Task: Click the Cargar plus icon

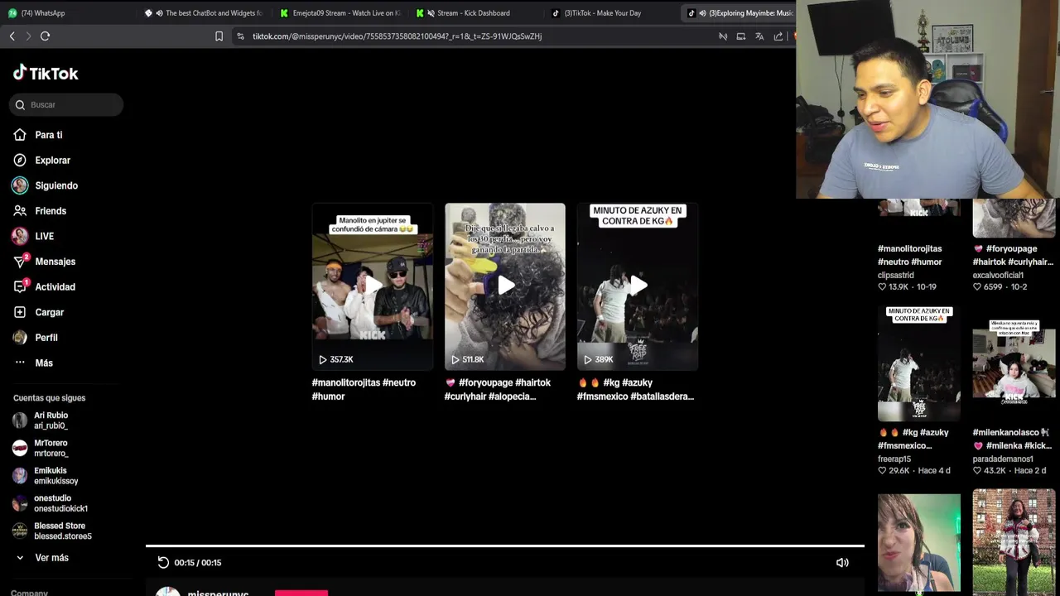Action: pyautogui.click(x=20, y=312)
